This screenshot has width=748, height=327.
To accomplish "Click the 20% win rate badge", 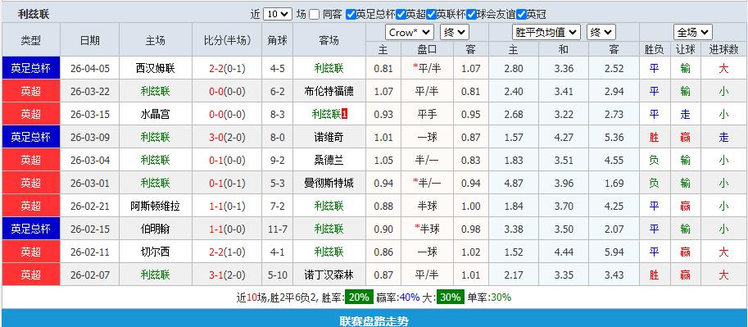I will coord(359,297).
